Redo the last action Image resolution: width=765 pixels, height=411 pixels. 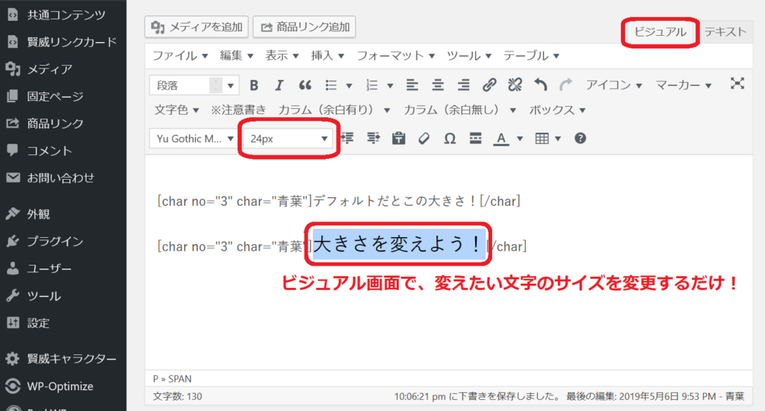566,85
